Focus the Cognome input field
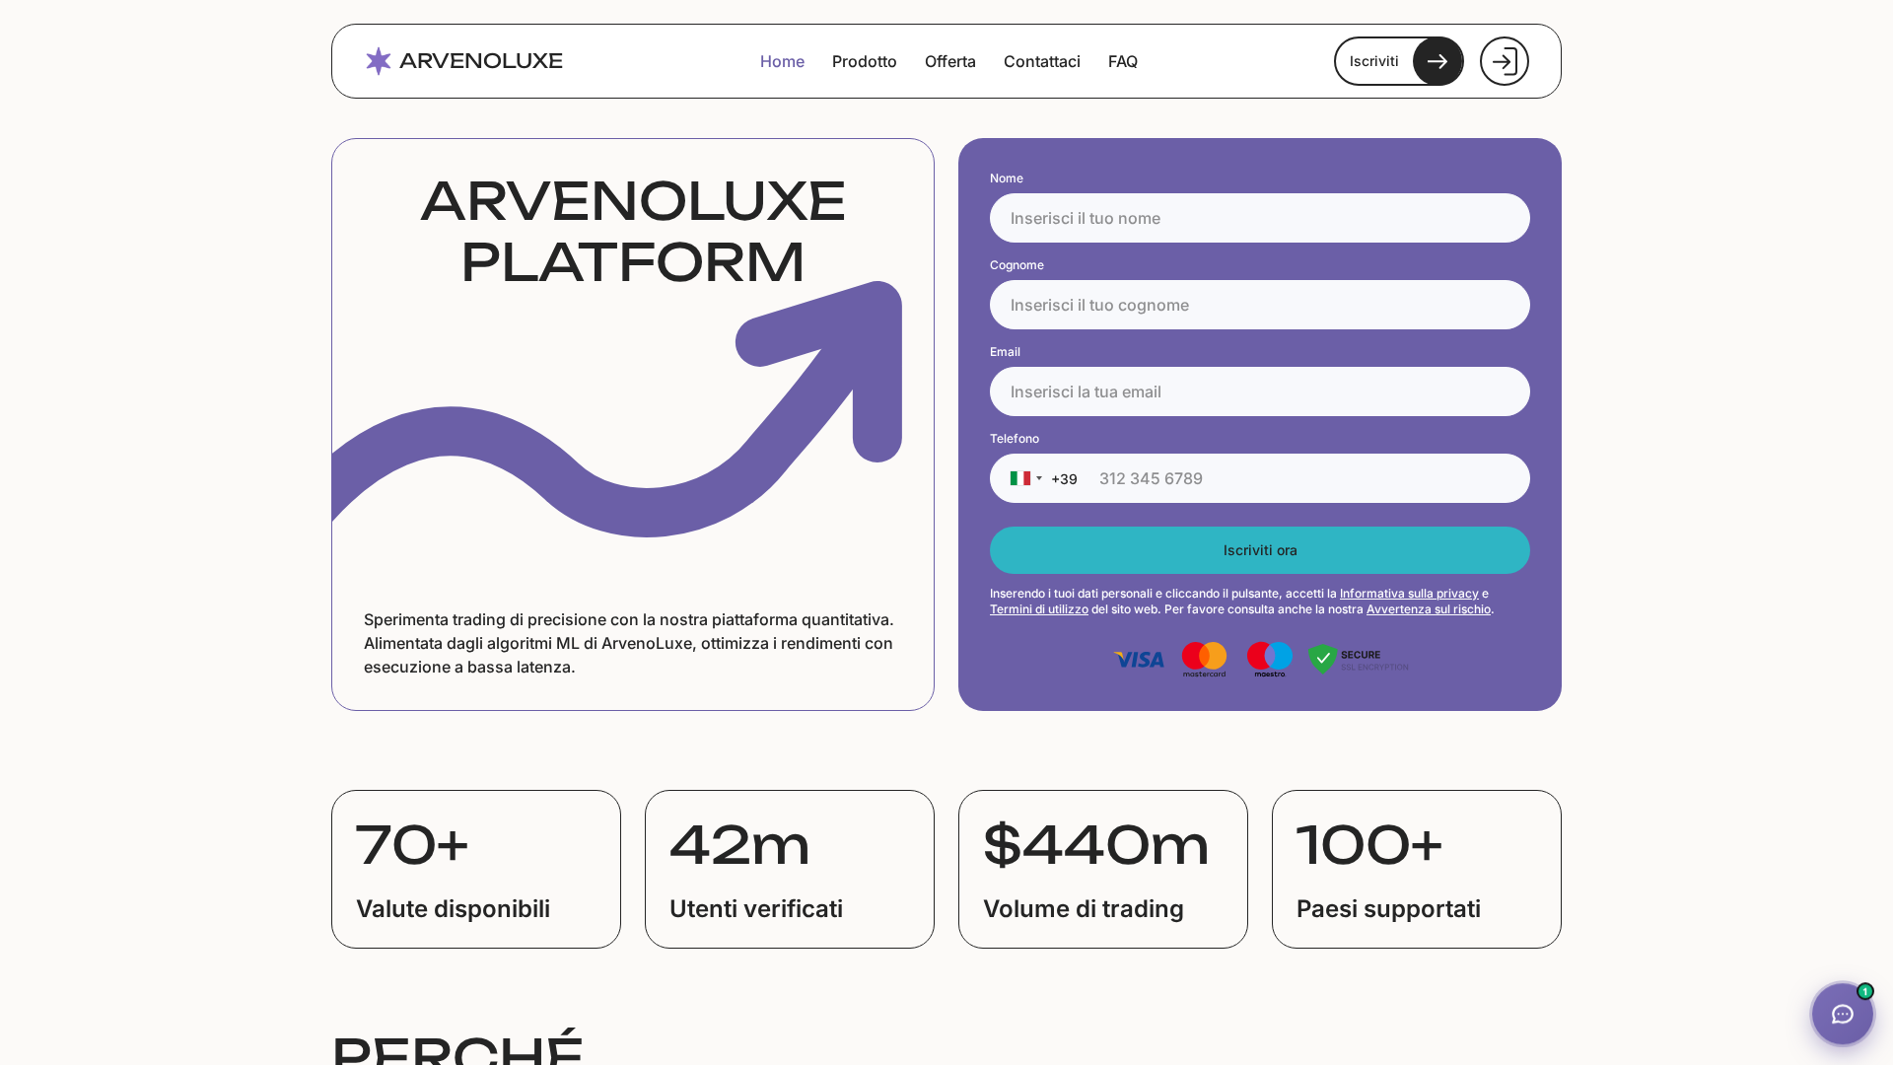This screenshot has height=1065, width=1893. 1260,305
